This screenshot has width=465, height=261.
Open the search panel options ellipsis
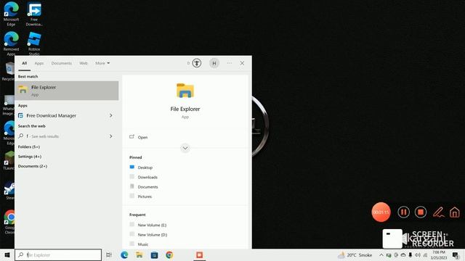(x=230, y=63)
